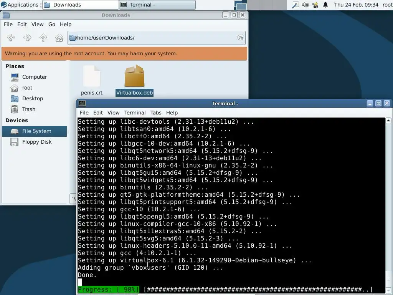393x295 pixels.
Task: Go to parent folder with up arrow
Action: click(x=43, y=38)
